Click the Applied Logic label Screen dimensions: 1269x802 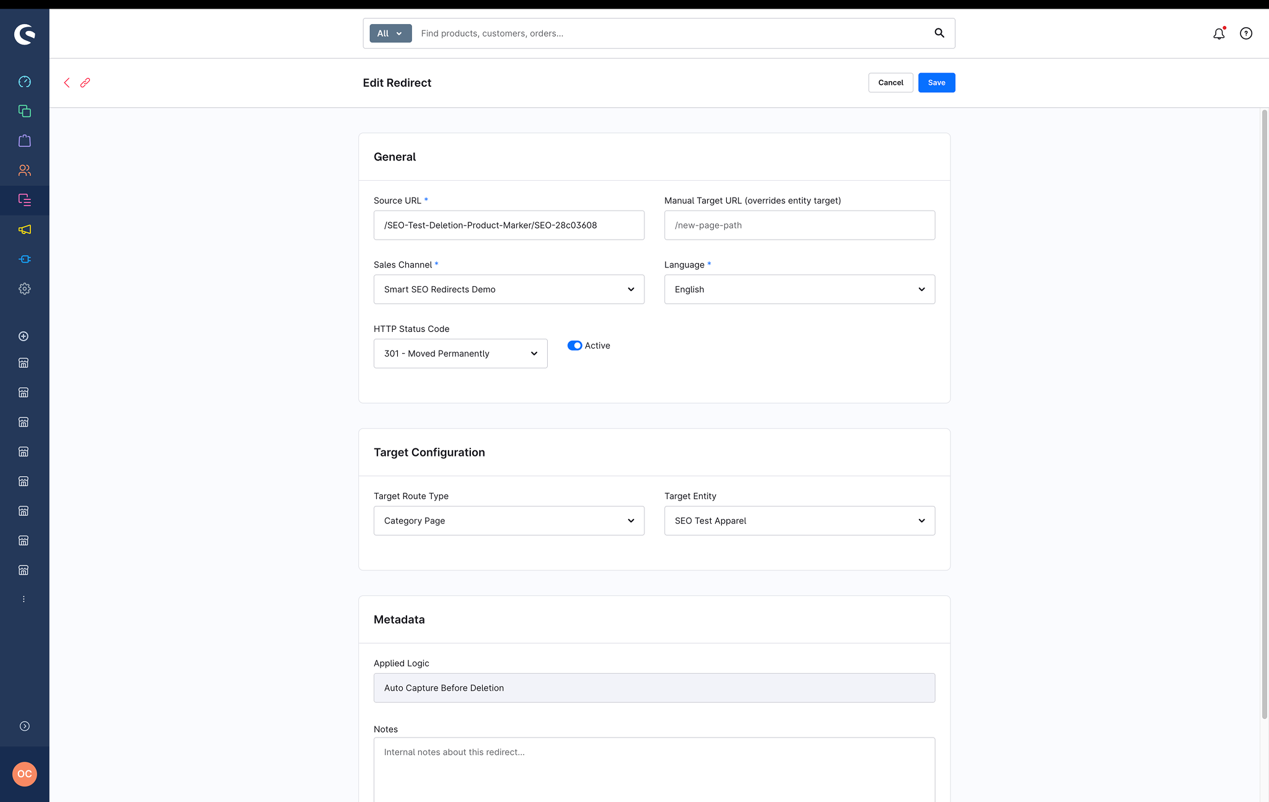click(x=402, y=663)
